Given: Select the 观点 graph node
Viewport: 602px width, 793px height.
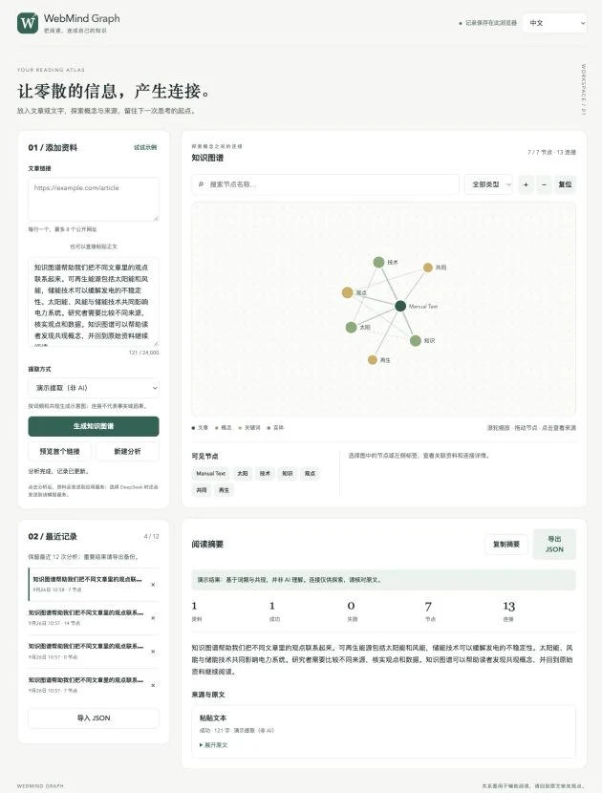Looking at the screenshot, I should pyautogui.click(x=347, y=292).
